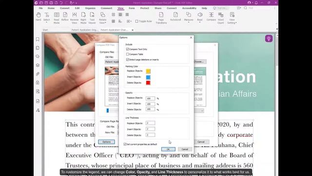
Task: Click the Insert Objects opacity field
Action: [150, 104]
